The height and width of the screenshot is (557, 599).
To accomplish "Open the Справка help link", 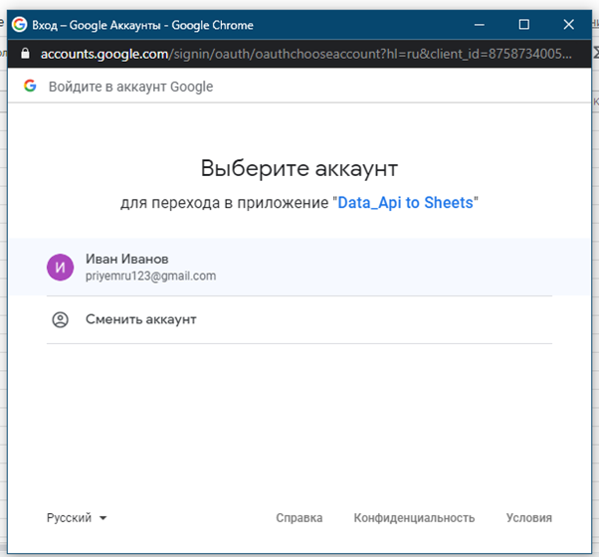I will pyautogui.click(x=299, y=518).
